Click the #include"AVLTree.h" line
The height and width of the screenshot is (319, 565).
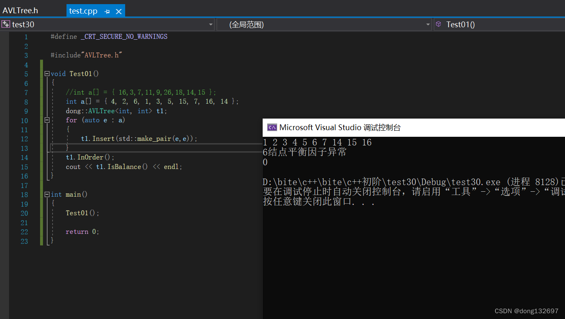(87, 55)
